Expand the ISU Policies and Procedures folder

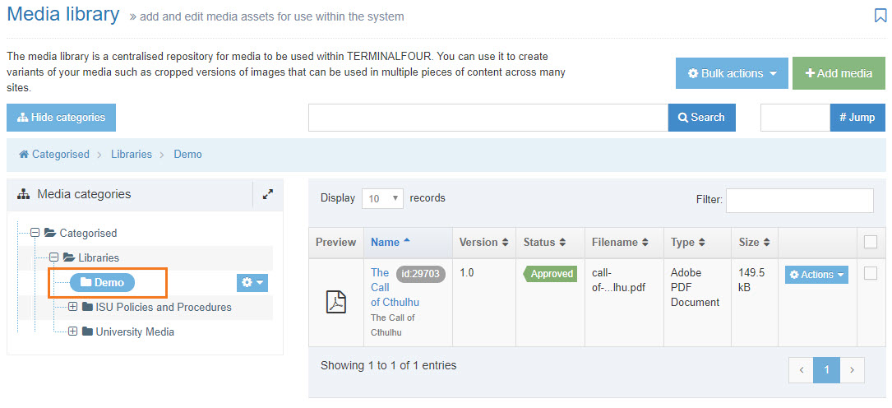[72, 308]
